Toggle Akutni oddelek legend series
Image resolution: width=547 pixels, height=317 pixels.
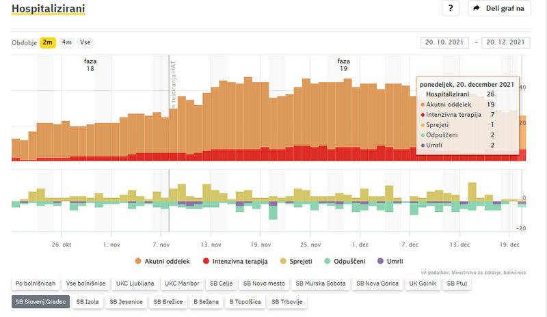point(163,262)
